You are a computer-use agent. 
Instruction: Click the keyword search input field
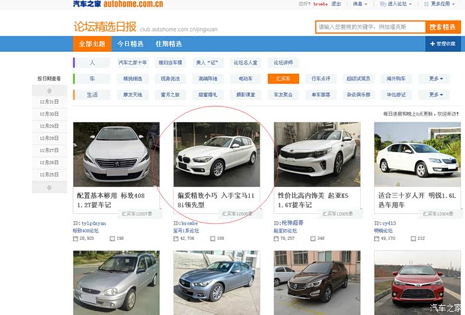tap(369, 27)
